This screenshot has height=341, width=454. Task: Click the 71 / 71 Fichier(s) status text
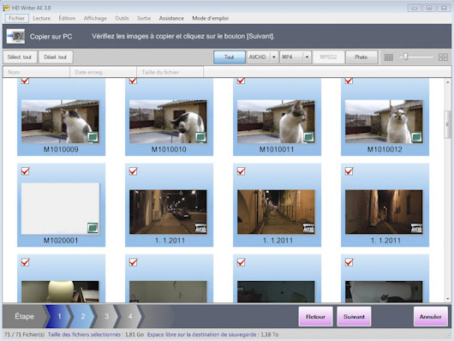(x=24, y=335)
